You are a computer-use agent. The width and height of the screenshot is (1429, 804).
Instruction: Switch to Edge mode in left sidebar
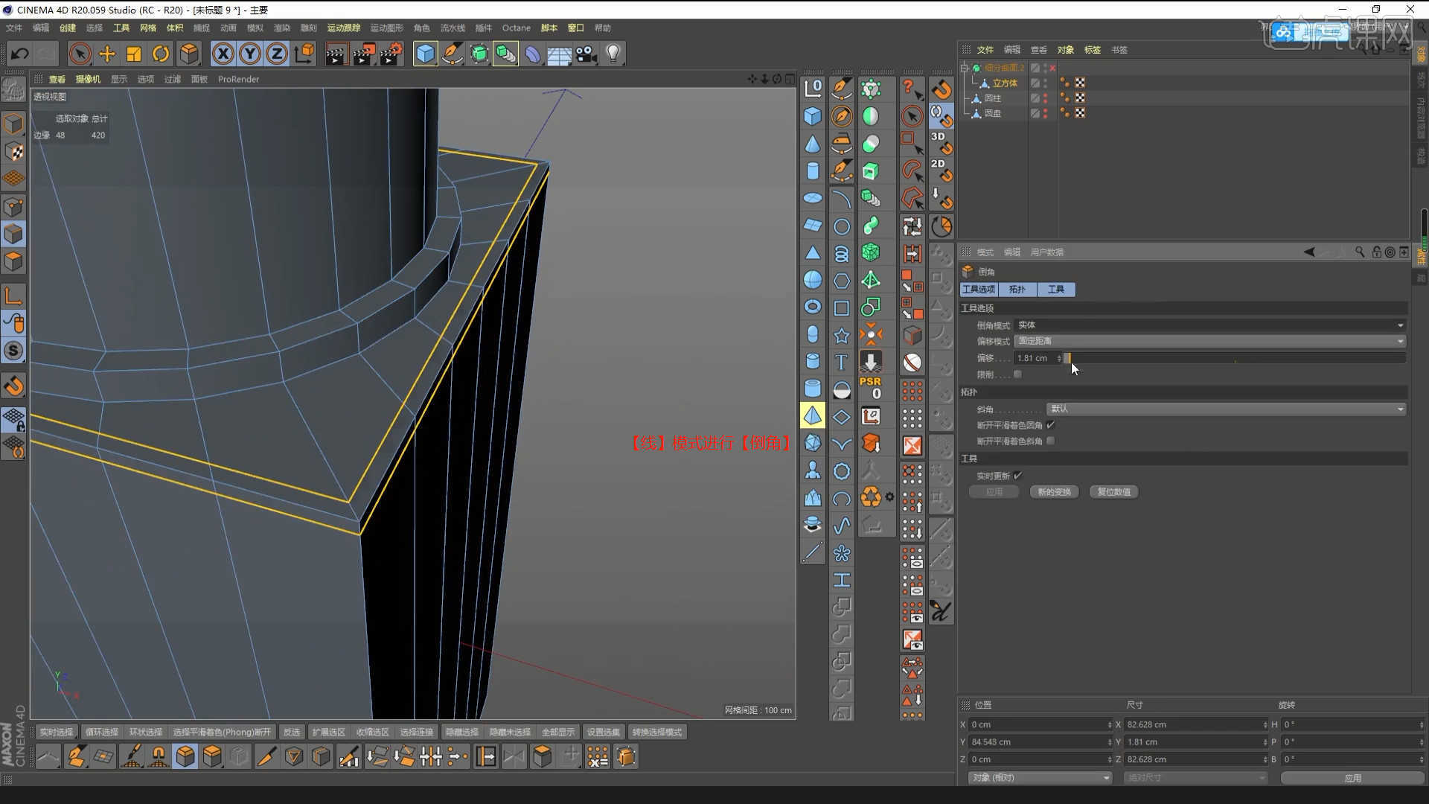tap(13, 234)
